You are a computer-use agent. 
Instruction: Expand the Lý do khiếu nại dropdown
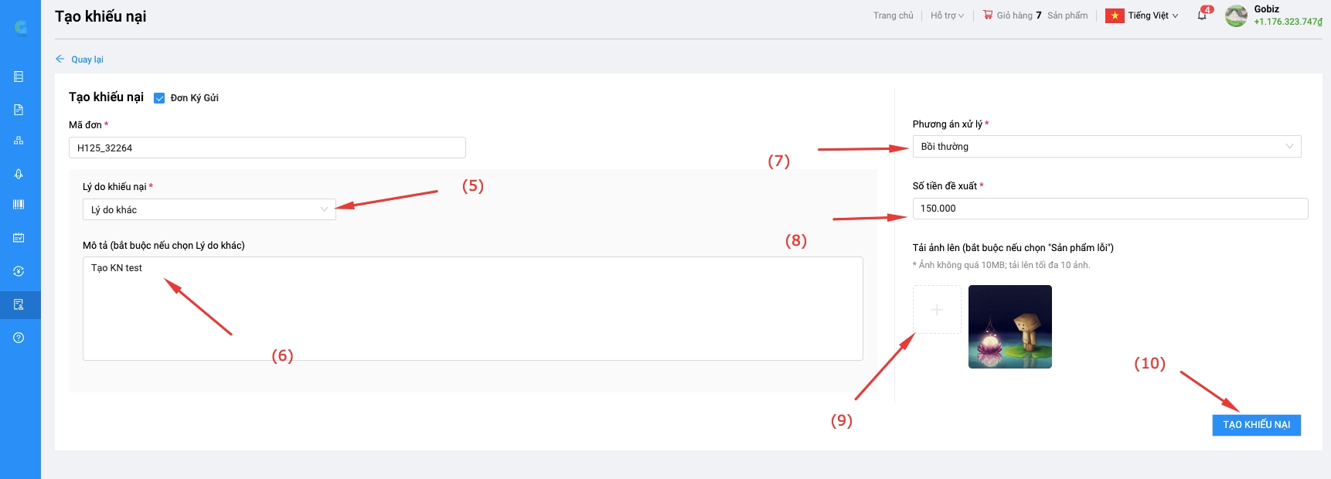point(209,209)
